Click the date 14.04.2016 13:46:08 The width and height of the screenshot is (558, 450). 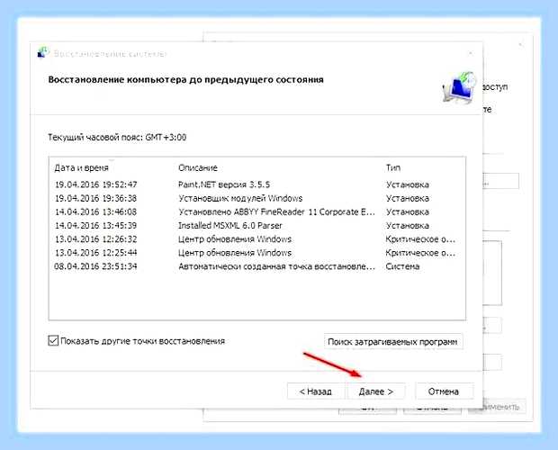point(95,212)
